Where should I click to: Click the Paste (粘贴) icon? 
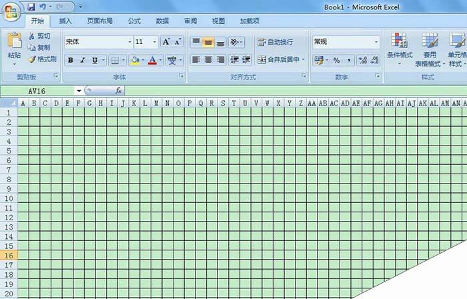14,40
